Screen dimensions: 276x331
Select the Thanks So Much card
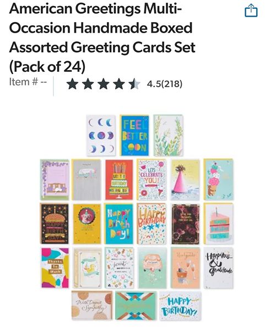(x=55, y=268)
